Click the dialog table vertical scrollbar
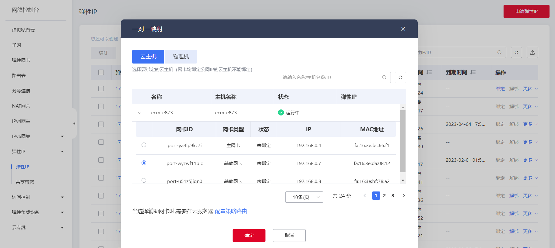This screenshot has height=248, width=555. [x=403, y=141]
